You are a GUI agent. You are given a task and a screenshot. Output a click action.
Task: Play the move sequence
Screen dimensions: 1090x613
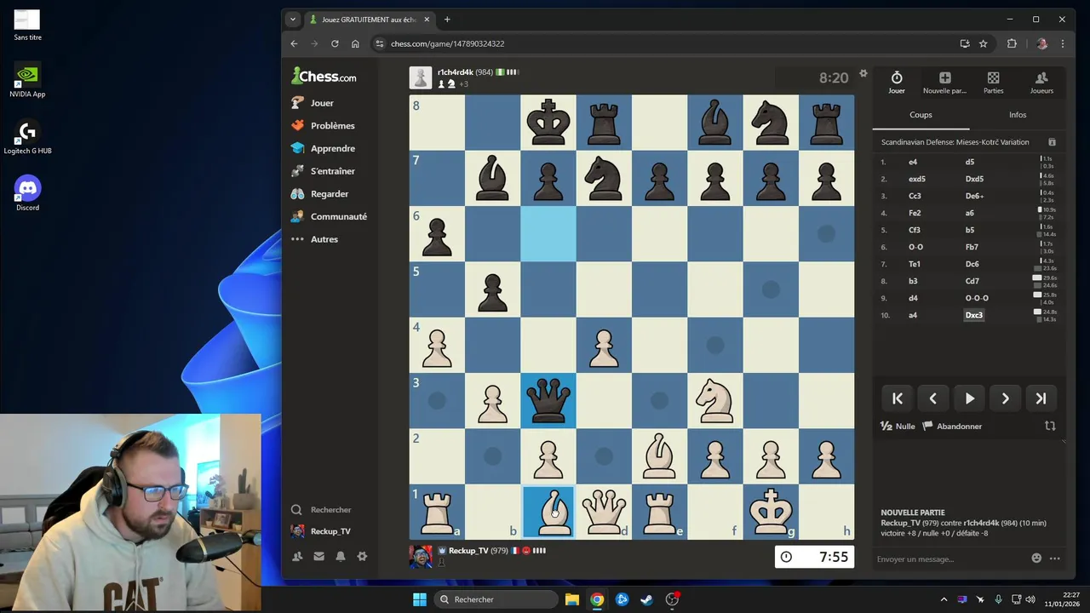tap(969, 398)
